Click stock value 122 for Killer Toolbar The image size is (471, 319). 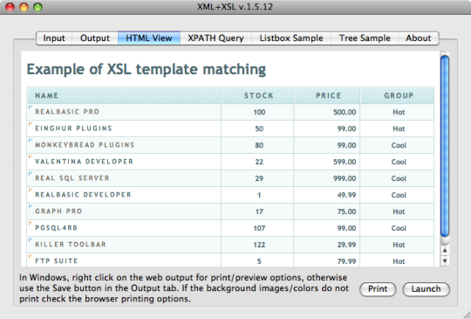click(x=259, y=245)
